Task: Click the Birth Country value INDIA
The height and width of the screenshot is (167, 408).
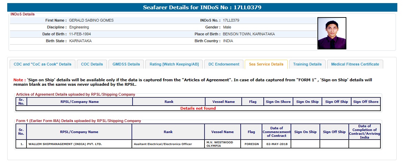Action: (x=228, y=41)
